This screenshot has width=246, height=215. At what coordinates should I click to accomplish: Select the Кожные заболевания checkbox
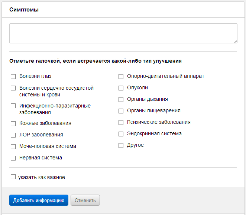[13, 123]
